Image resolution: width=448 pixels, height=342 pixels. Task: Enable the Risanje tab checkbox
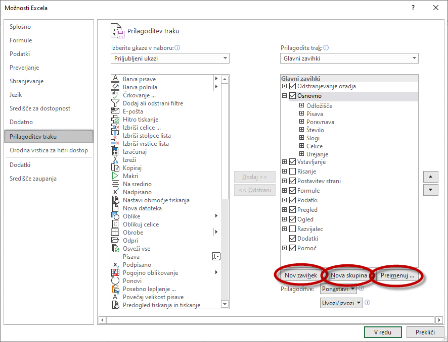tap(292, 172)
